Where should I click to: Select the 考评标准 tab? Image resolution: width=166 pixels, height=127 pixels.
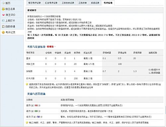108,3
